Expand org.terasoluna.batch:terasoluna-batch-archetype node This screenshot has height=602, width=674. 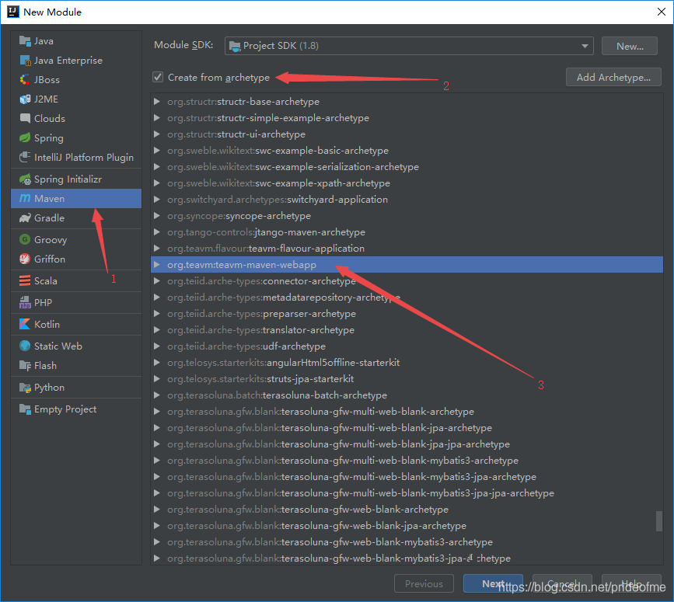click(x=157, y=395)
